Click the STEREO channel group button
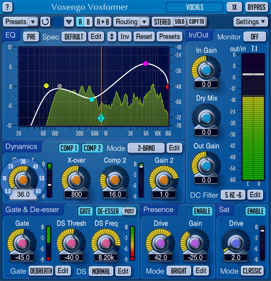The width and height of the screenshot is (271, 281). (x=162, y=22)
